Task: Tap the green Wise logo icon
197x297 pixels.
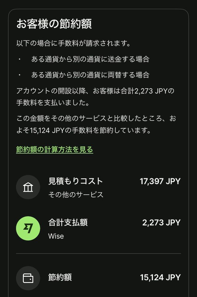Action: (28, 228)
